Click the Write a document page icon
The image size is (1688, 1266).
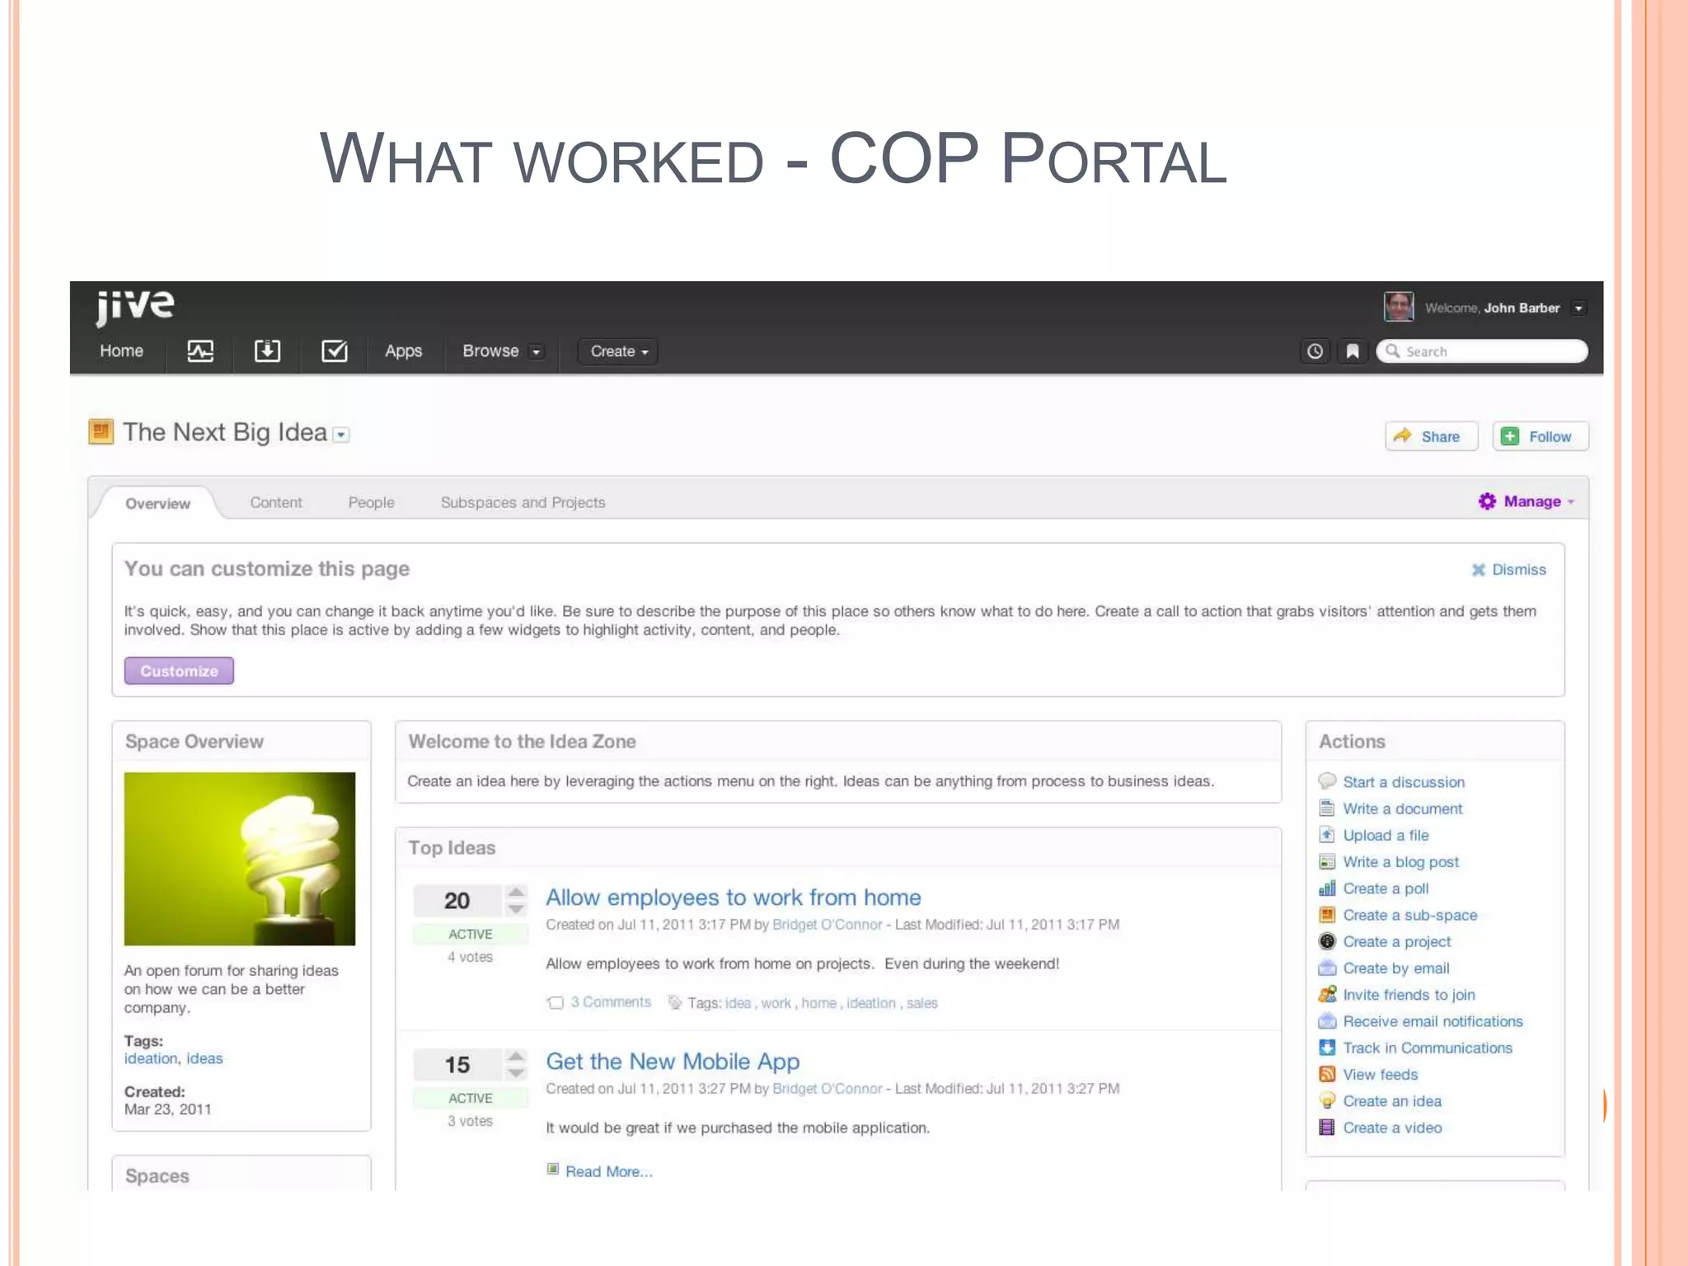point(1327,808)
